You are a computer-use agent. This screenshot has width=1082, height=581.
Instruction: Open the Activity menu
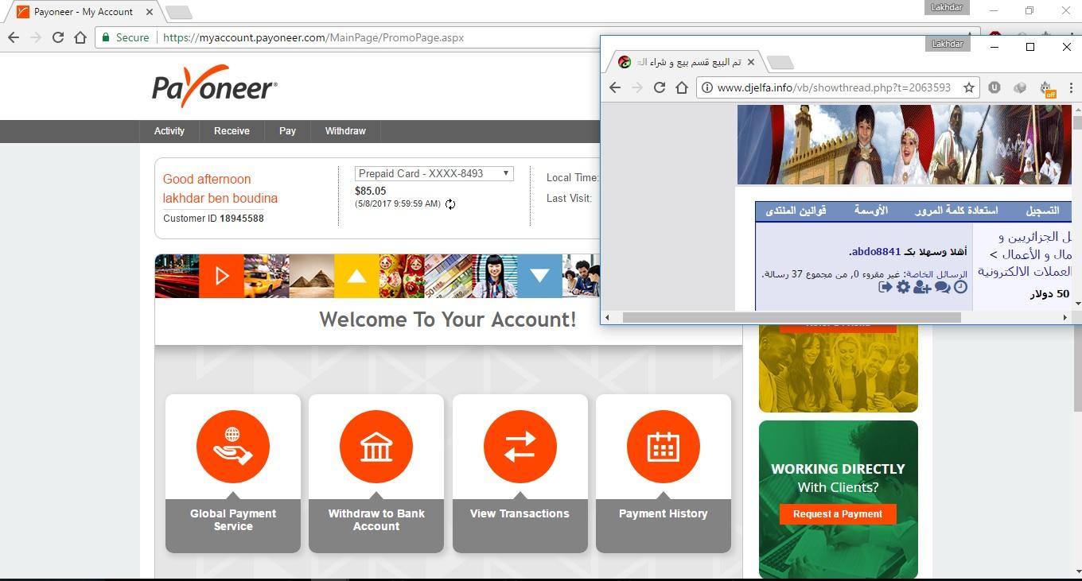point(169,131)
